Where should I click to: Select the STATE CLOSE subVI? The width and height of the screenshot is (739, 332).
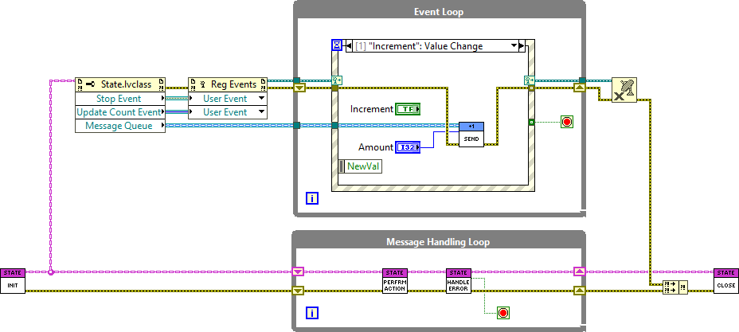726,282
